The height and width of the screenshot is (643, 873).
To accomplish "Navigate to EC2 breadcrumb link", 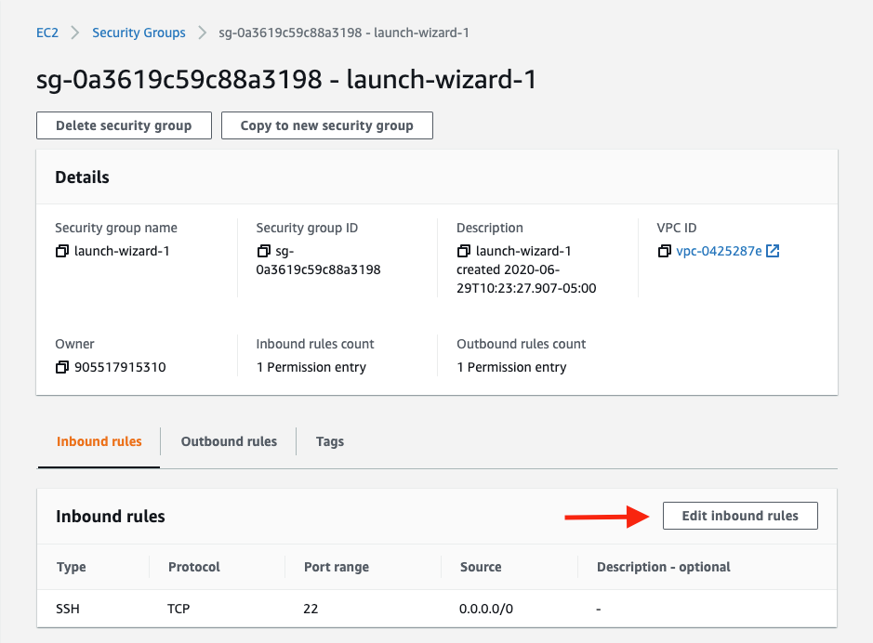I will tap(47, 33).
